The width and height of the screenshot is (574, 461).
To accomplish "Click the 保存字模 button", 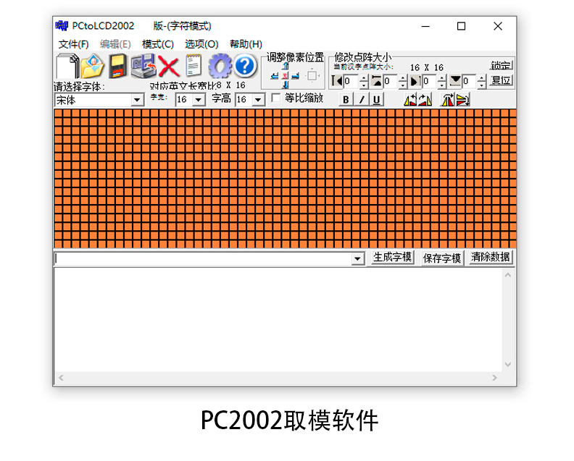I will tap(442, 258).
